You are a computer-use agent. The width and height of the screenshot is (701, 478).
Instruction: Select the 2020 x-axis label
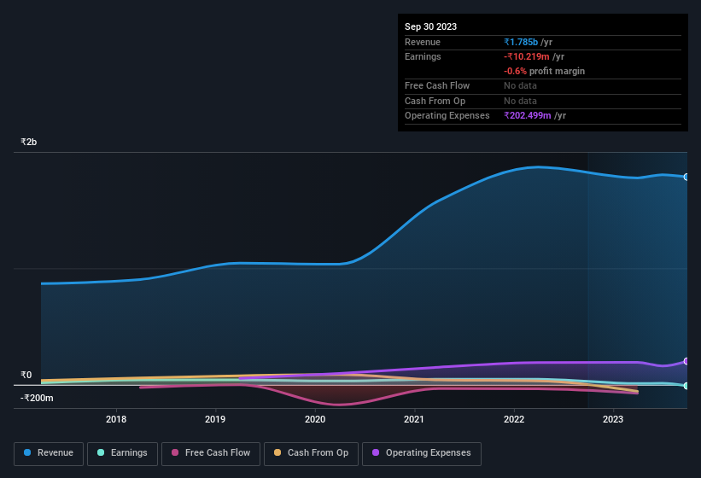click(x=315, y=419)
